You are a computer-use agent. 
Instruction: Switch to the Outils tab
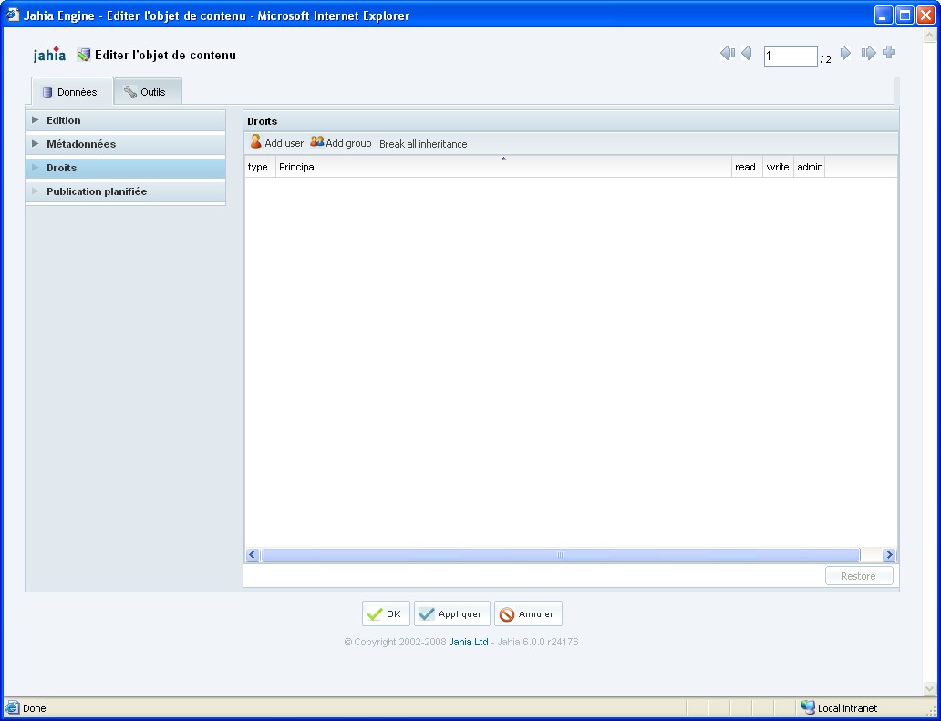coord(148,92)
